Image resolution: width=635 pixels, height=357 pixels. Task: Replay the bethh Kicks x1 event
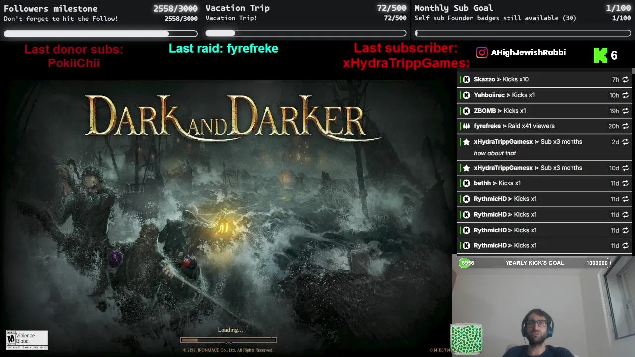(625, 183)
